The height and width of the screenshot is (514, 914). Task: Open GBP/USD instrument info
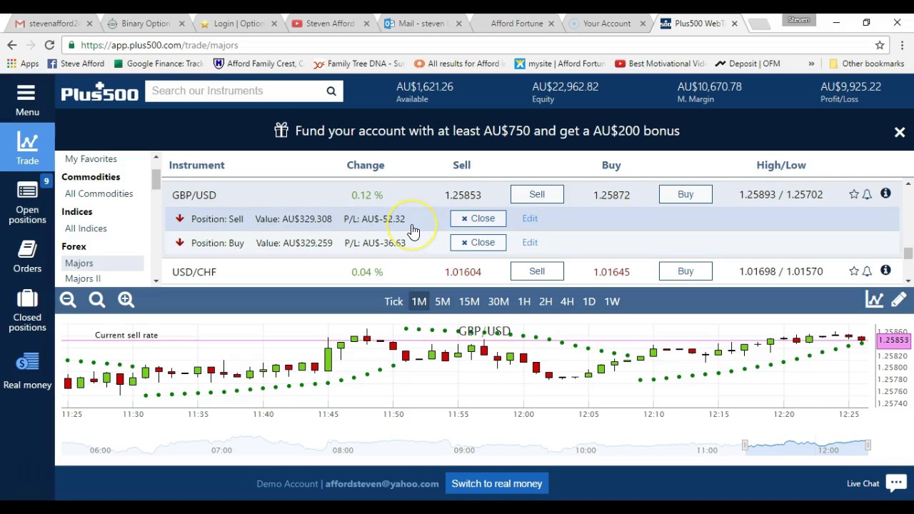click(885, 193)
